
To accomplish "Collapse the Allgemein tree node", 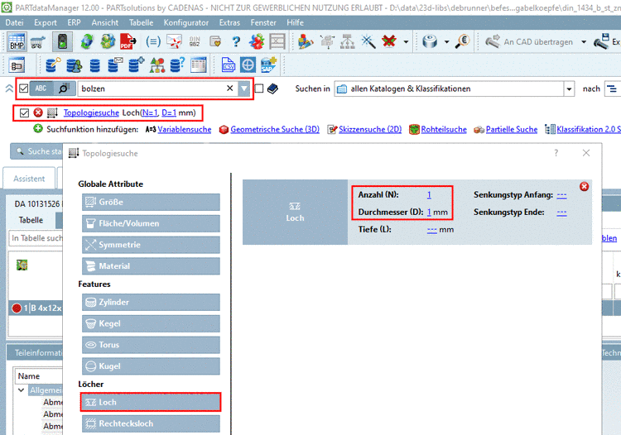I will point(21,390).
